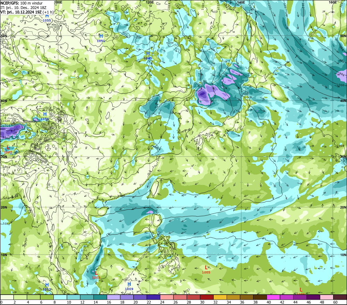Screen dimensions: 347x305
Task: Pick the purple swatch between 20 and 22
Action: (x=140, y=297)
